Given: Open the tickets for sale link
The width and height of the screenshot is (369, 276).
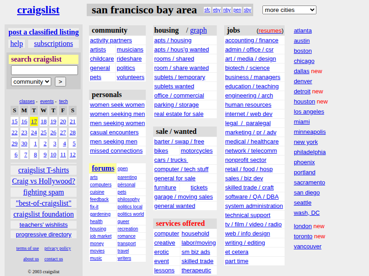Looking at the screenshot, I should coord(199,188).
